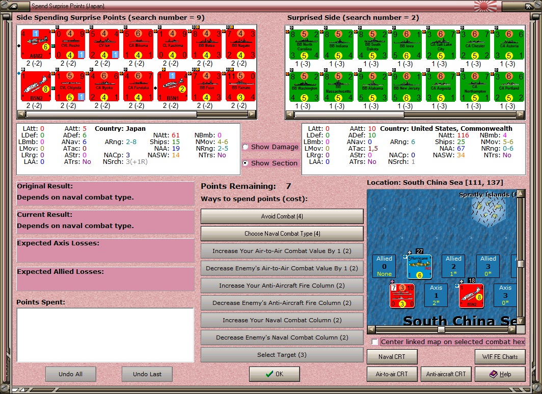This screenshot has height=394, width=542.
Task: Click the Undo All button
Action: (70, 374)
